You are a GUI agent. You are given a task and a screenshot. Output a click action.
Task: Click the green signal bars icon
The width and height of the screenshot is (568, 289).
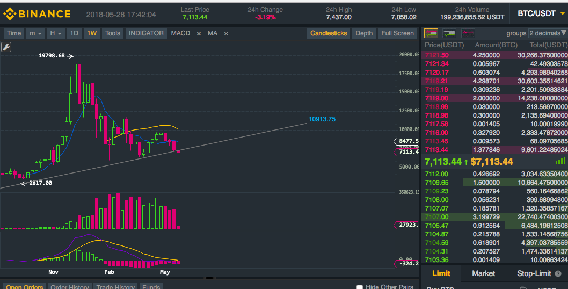[x=559, y=161]
